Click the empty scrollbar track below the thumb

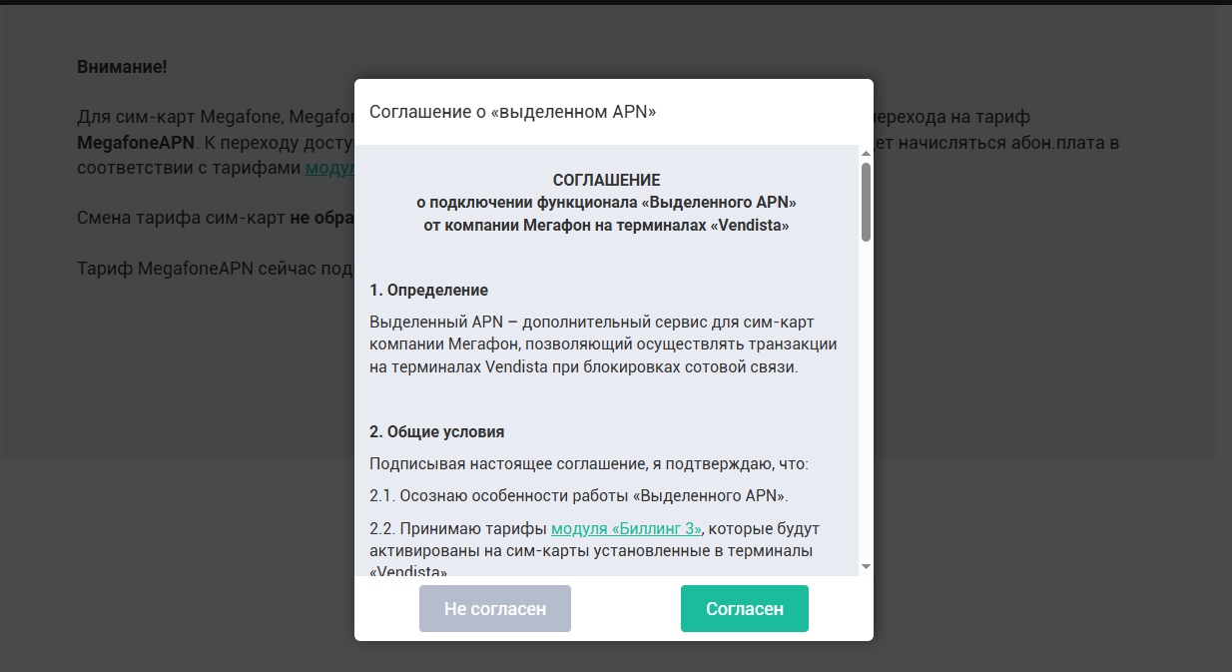pyautogui.click(x=866, y=399)
